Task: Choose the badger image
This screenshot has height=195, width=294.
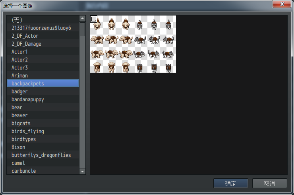Action: tap(43, 91)
